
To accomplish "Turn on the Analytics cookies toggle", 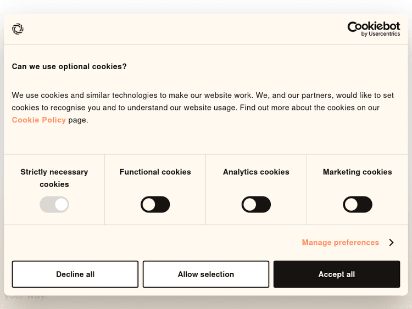I will (x=256, y=205).
